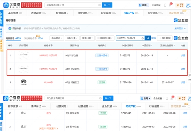Select the 知识产权 tab in the upper tab bar
The height and width of the screenshot is (131, 191).
point(132,13)
